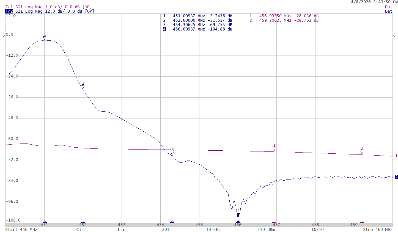The image size is (398, 232).
Task: Click the right reference level triangle indicator
Action: (x=394, y=35)
